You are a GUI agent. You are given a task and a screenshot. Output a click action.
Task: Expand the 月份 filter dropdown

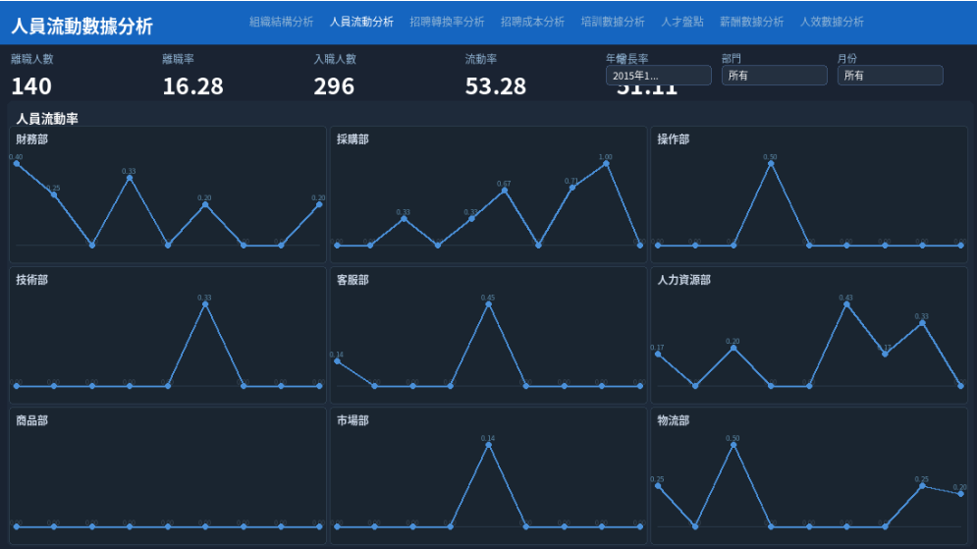click(890, 76)
